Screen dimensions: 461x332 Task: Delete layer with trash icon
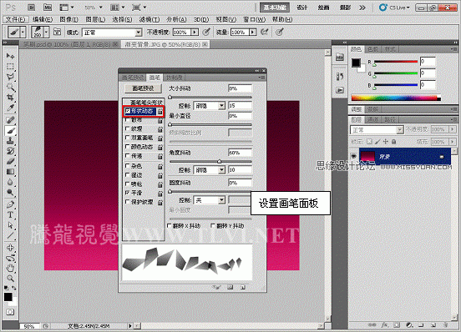click(x=446, y=325)
